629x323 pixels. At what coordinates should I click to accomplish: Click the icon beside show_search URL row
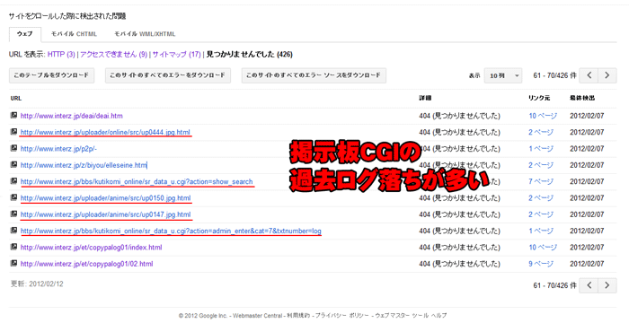tap(14, 181)
